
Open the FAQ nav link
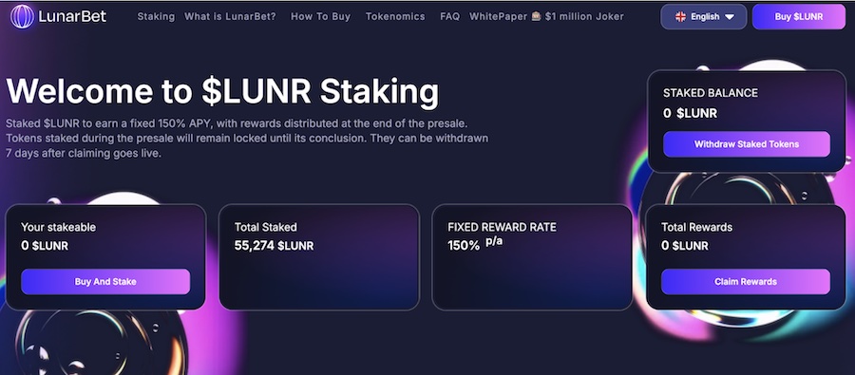click(x=450, y=16)
